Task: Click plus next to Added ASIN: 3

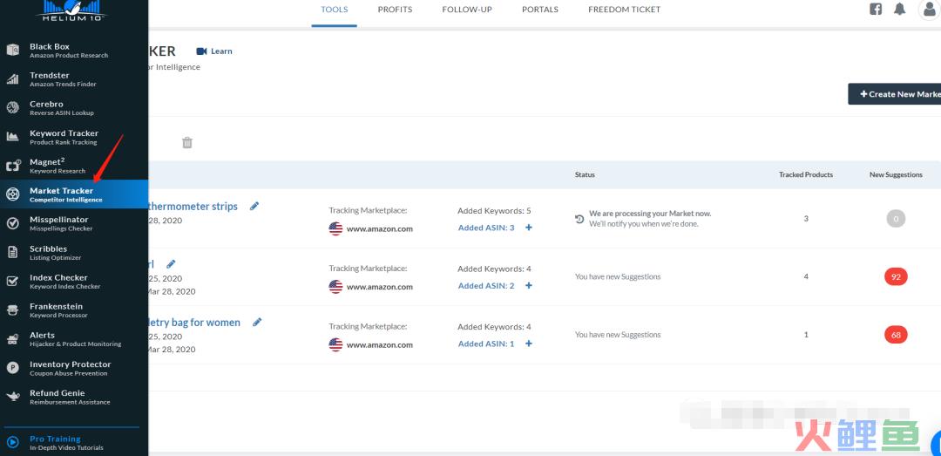Action: click(x=529, y=228)
